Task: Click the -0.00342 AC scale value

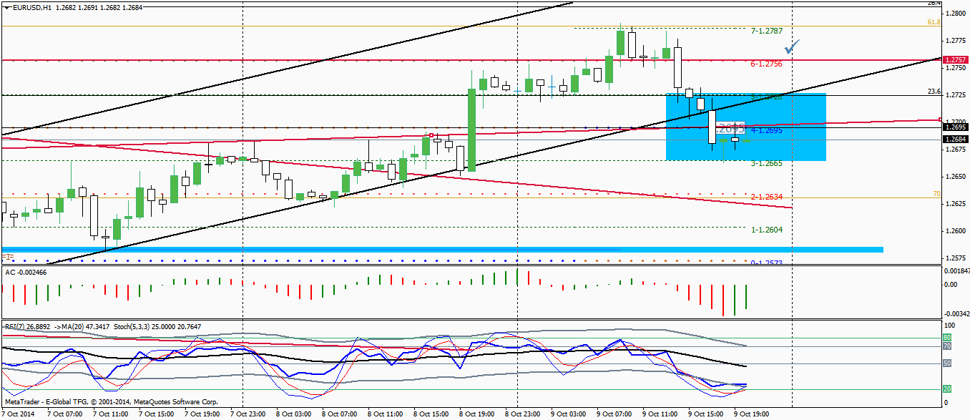Action: coord(956,313)
